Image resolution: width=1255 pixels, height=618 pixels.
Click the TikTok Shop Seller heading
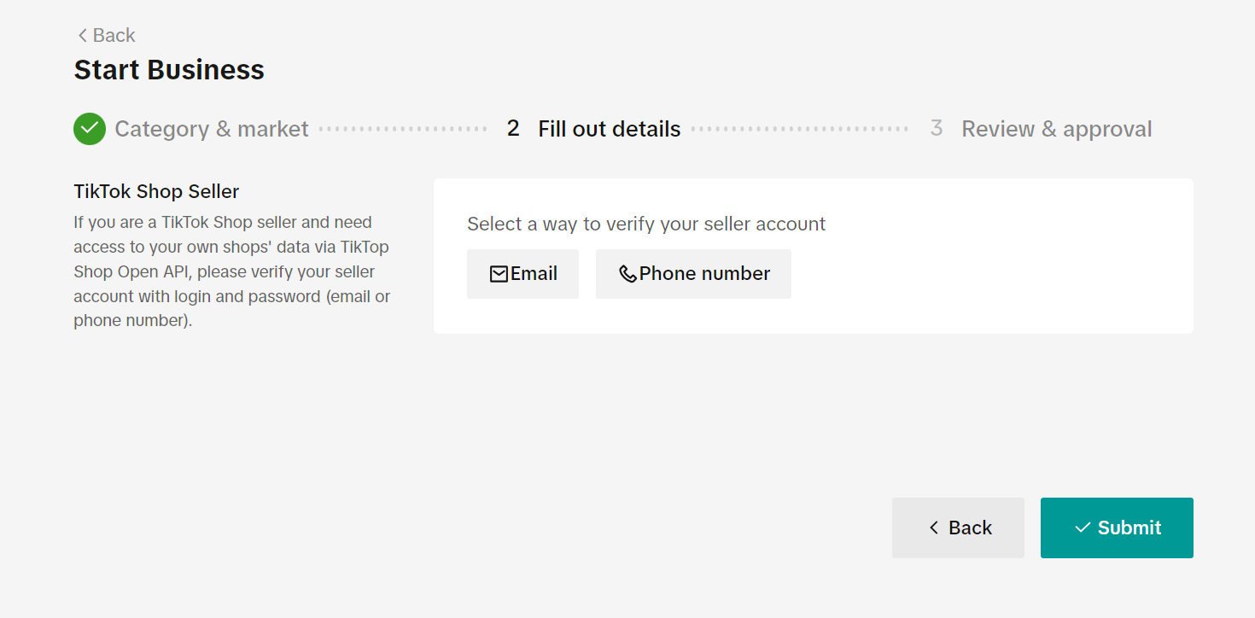pyautogui.click(x=156, y=191)
